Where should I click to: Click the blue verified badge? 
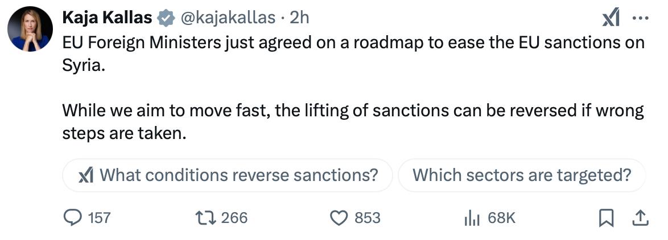(166, 18)
